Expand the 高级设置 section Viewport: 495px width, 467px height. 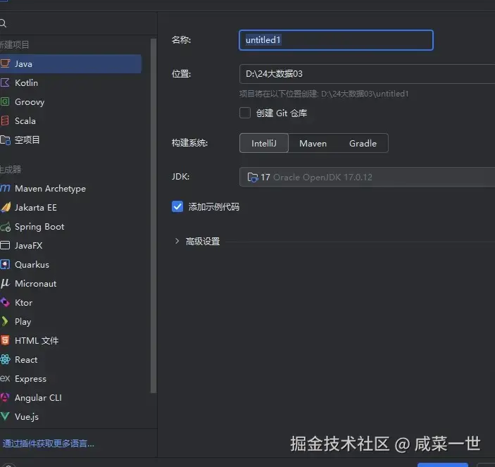[177, 241]
